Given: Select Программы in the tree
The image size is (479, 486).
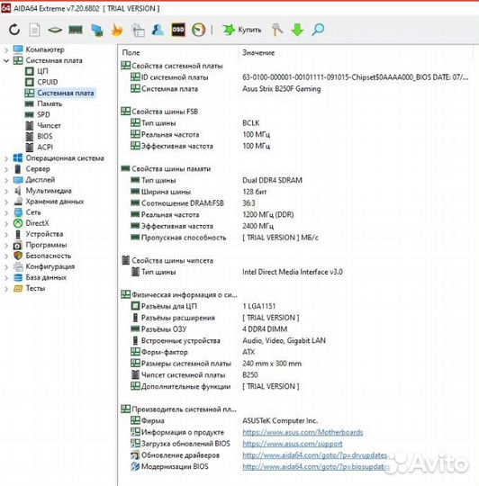Looking at the screenshot, I should point(46,245).
